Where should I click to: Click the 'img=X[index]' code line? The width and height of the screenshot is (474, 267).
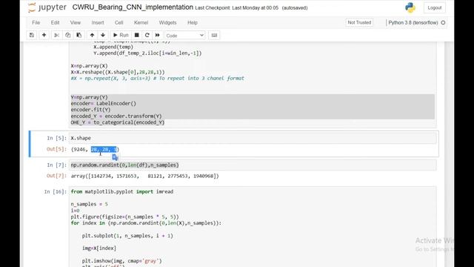click(99, 248)
